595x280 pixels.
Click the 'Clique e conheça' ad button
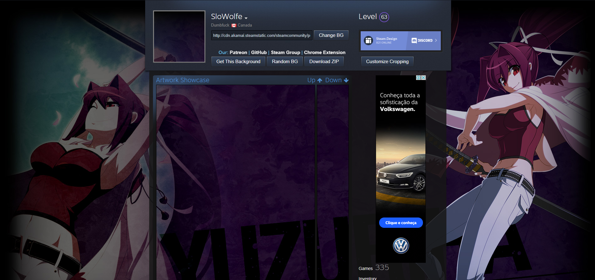[401, 223]
